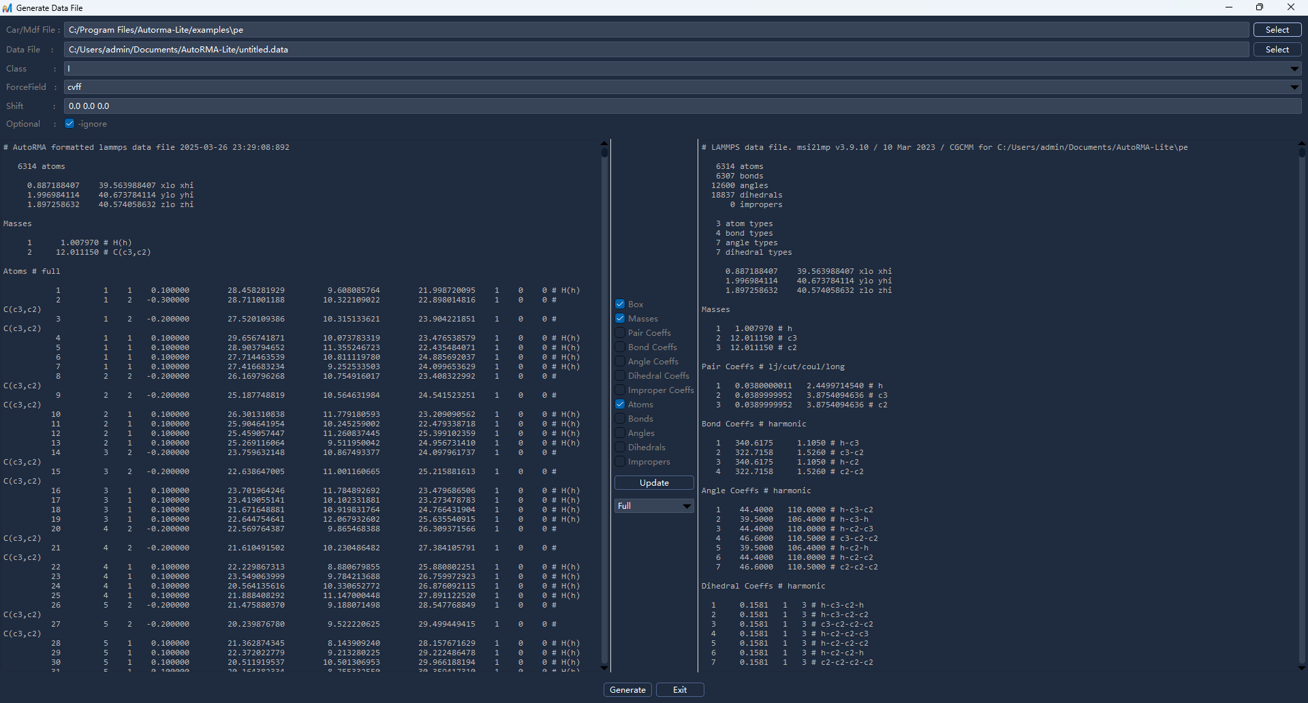
Task: Click '4 bond types' line
Action: click(x=745, y=233)
